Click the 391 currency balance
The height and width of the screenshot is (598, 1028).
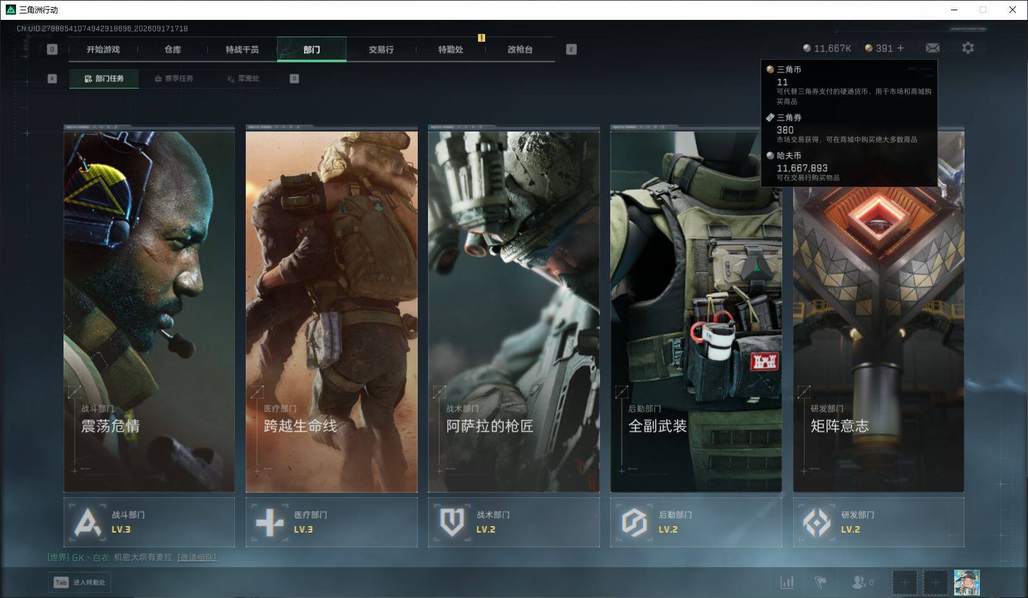tap(879, 49)
